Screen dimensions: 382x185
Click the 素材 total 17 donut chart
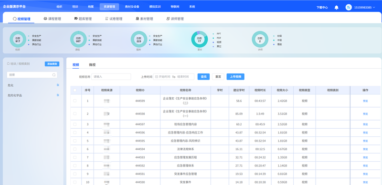click(200, 39)
